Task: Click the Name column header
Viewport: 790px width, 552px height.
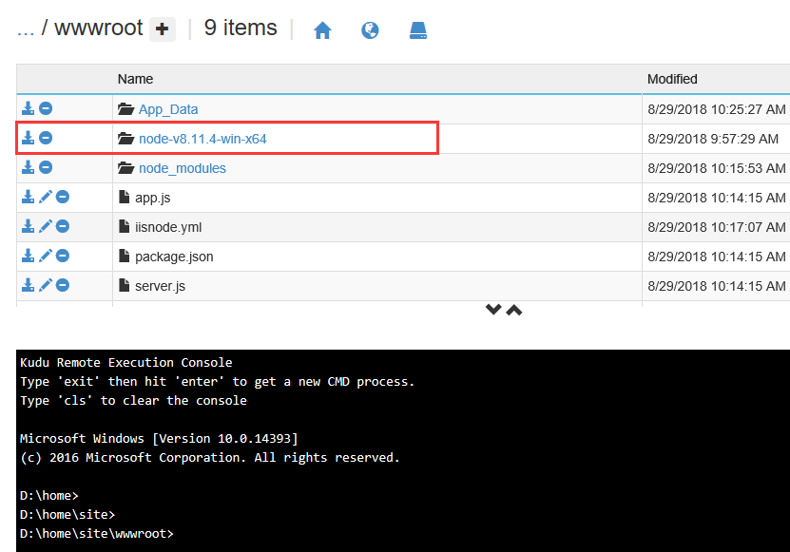Action: [135, 79]
